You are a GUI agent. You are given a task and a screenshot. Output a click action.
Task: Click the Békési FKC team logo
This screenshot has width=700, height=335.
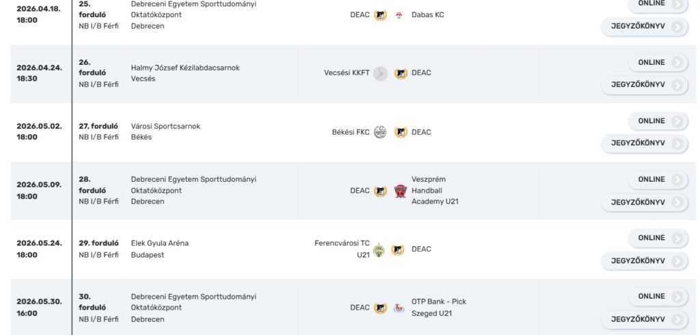(x=380, y=132)
